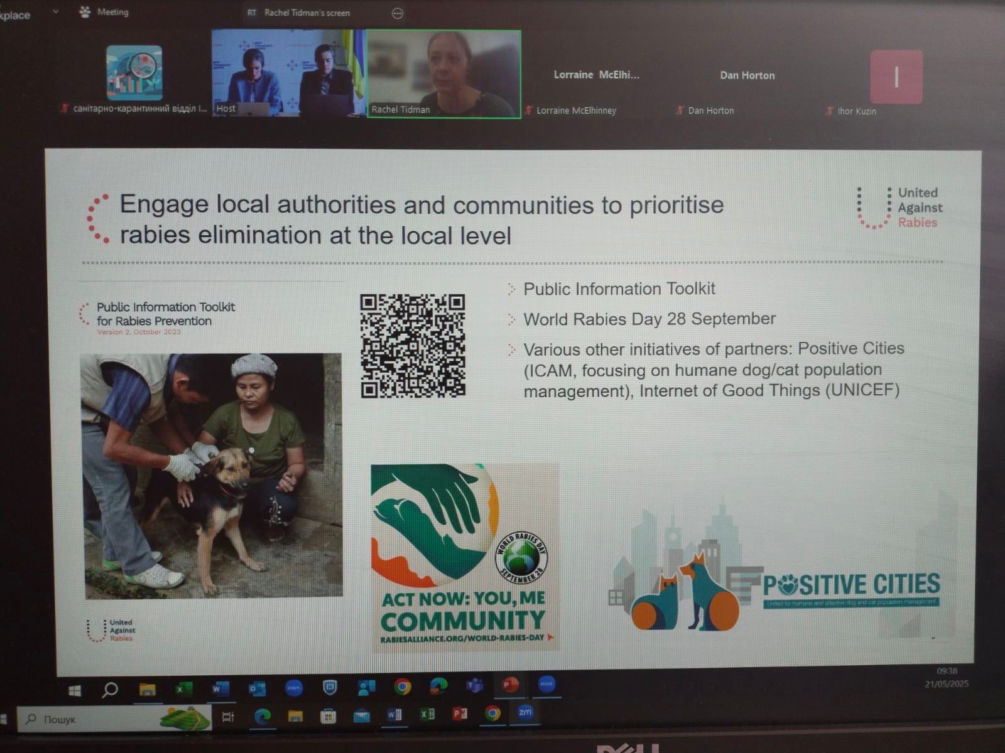Image resolution: width=1005 pixels, height=753 pixels.
Task: Switch to PowerPoint in upper taskbar
Action: coord(510,685)
